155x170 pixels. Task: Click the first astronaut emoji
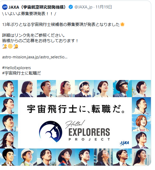pos(5,46)
